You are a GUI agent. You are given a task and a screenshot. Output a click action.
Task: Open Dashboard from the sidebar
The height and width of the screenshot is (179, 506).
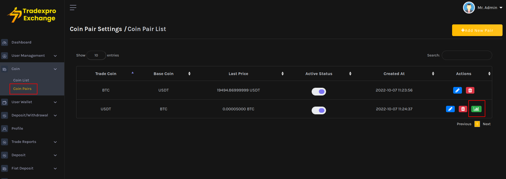point(21,42)
